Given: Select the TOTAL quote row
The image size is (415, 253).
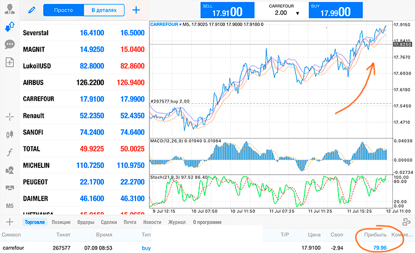Looking at the screenshot, I should click(84, 149).
